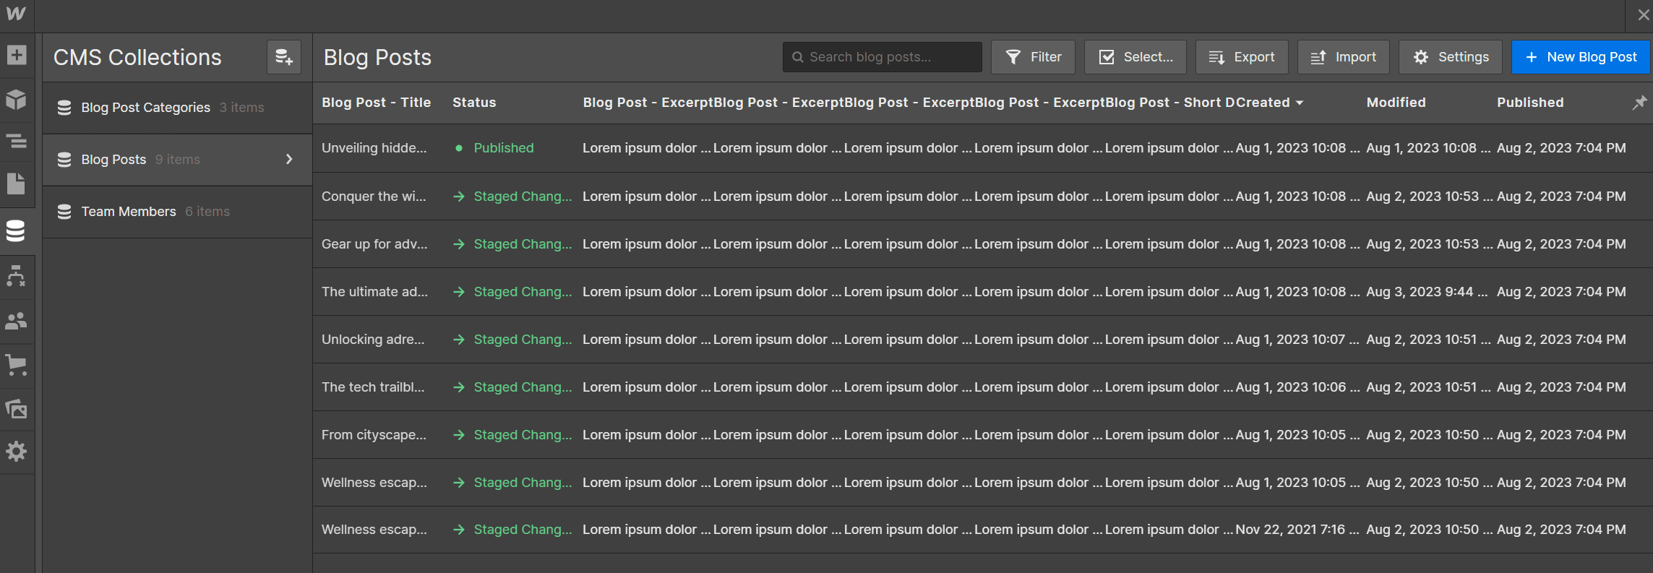The height and width of the screenshot is (573, 1653).
Task: Open the Pages panel icon
Action: tap(16, 184)
